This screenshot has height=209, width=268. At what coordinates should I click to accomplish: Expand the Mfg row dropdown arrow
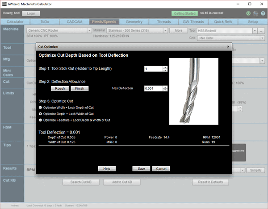tap(262, 61)
